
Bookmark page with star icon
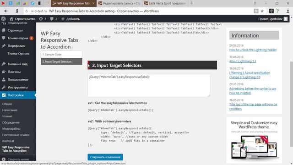[x=262, y=11]
